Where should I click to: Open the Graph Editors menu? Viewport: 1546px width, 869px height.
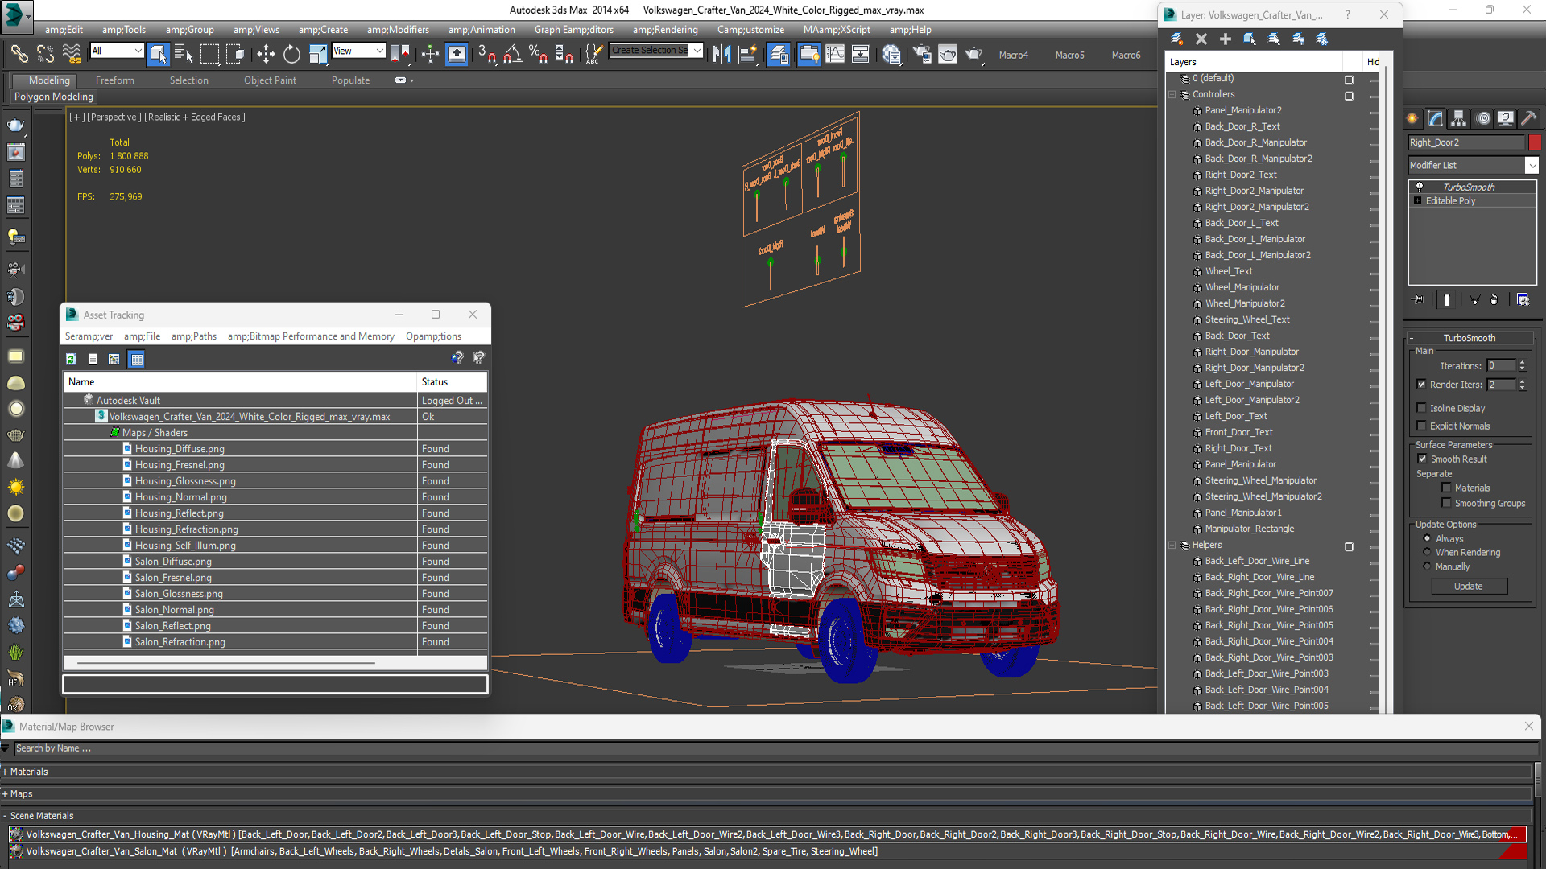pyautogui.click(x=573, y=30)
